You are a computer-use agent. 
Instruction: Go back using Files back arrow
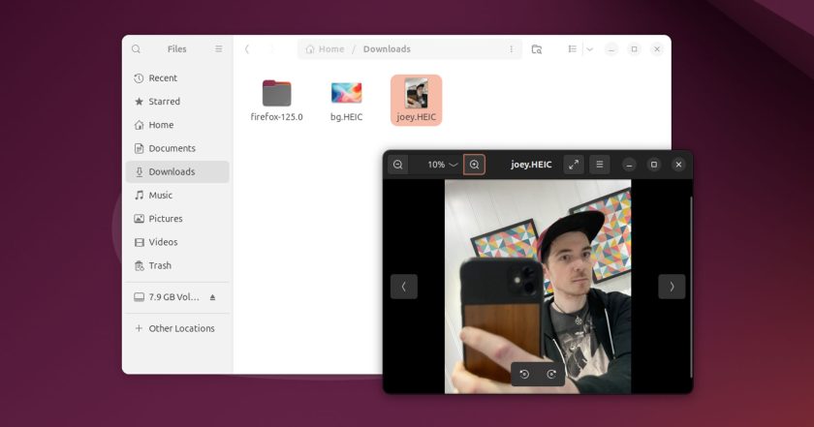[x=247, y=48]
